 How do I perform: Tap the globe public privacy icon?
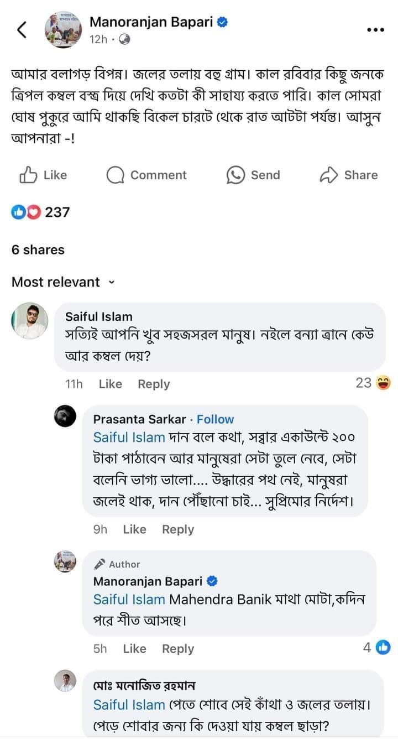click(x=125, y=39)
